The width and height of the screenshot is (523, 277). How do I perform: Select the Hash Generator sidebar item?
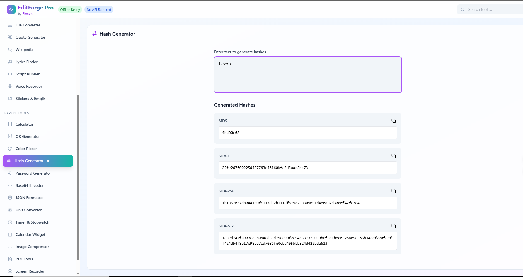click(38, 161)
